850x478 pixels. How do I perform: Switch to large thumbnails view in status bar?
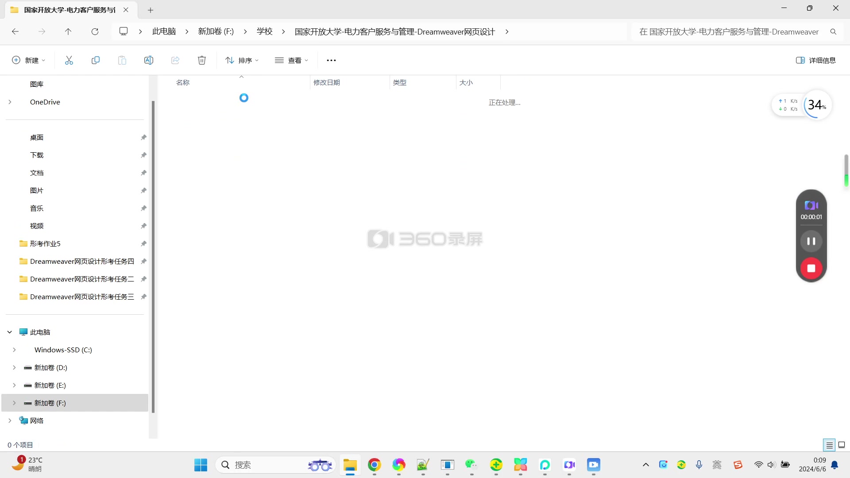point(842,445)
